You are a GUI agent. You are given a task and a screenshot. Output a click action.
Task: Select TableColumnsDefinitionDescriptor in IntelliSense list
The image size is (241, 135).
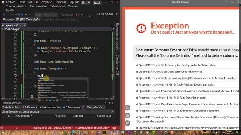tap(52, 85)
